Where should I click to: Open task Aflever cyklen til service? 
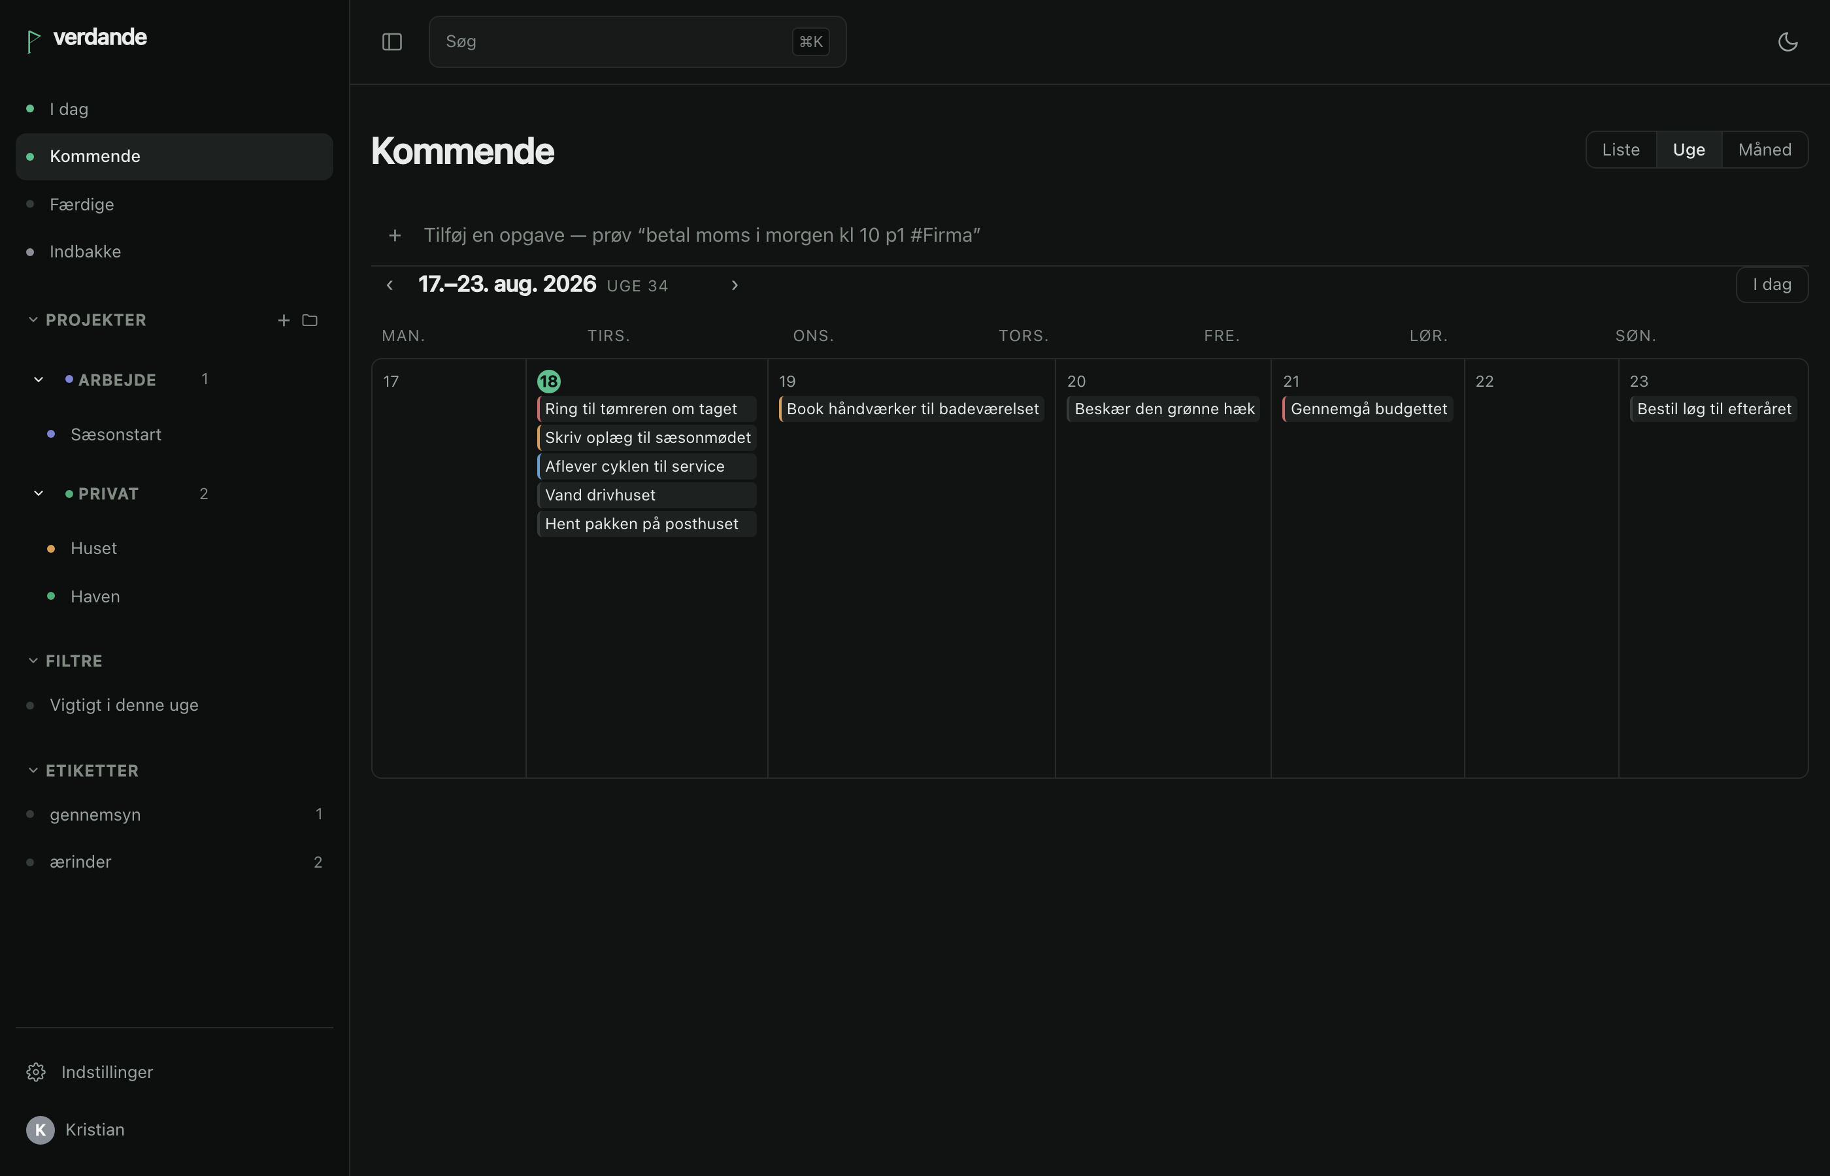click(647, 466)
